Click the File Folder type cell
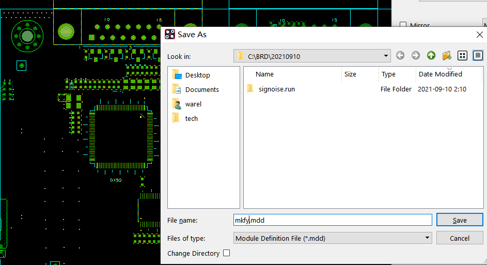Screen dimensions: 487x265 [x=396, y=89]
